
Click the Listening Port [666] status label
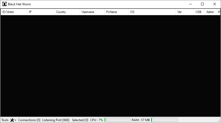pos(56,120)
